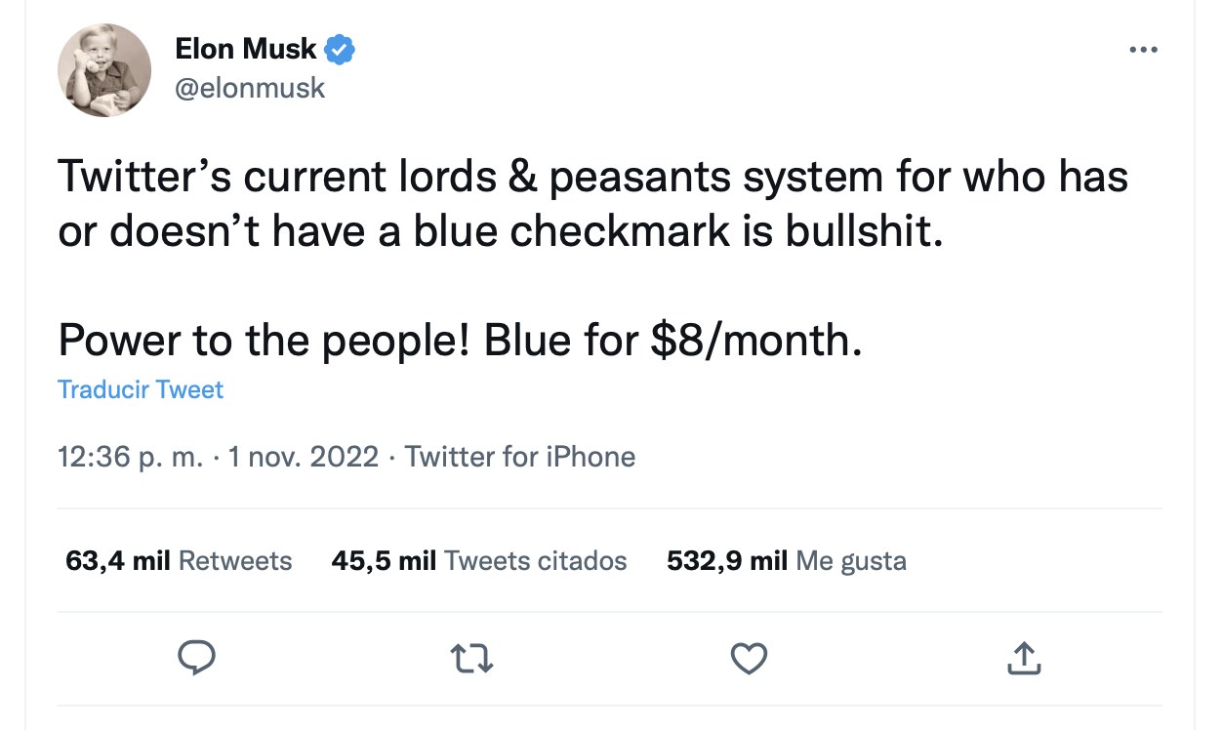The width and height of the screenshot is (1222, 730).
Task: Click the 'Blue for $8/month.' text
Action: [x=673, y=339]
